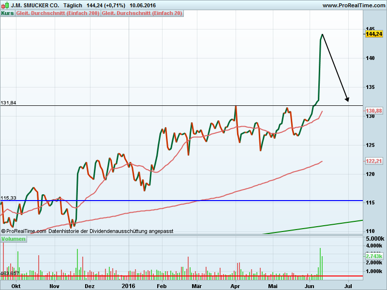The image size is (387, 290).
Task: Click the 'J.M. SMUCKER CO.' title
Action: tap(35, 5)
